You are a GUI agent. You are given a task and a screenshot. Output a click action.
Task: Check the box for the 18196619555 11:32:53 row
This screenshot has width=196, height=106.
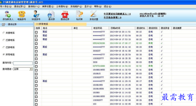(36, 70)
